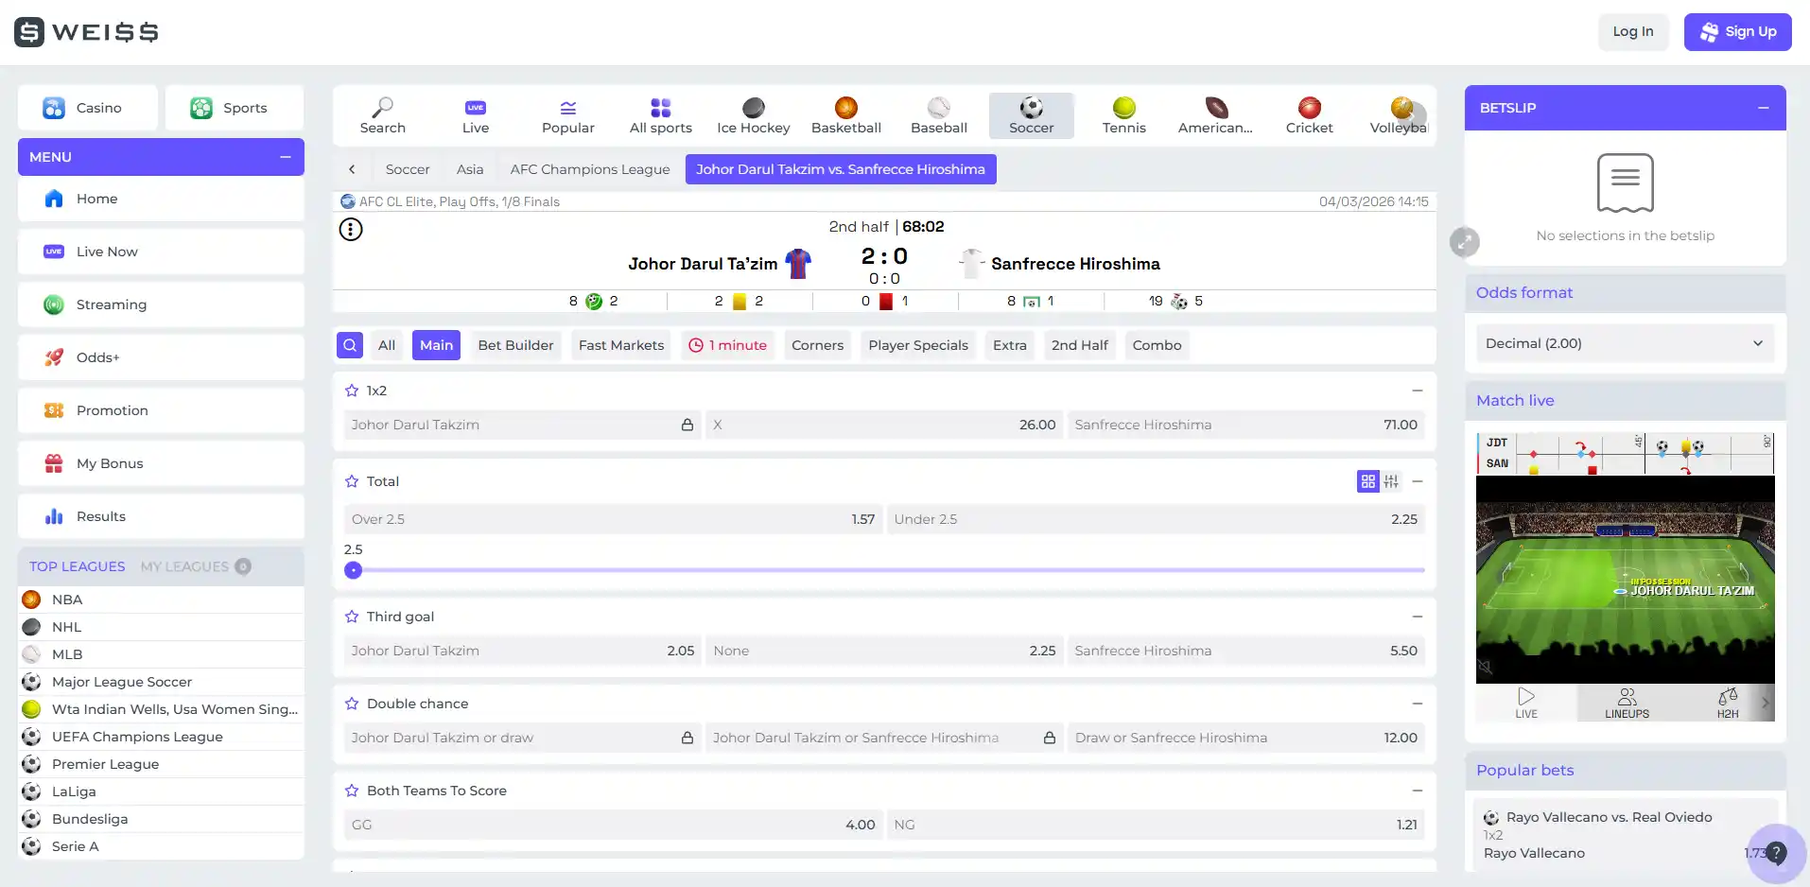The height and width of the screenshot is (887, 1810).
Task: Switch to the Bet Builder tab
Action: point(515,345)
